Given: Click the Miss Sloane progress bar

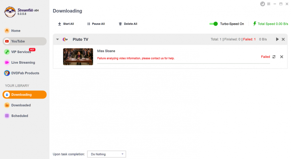Looking at the screenshot, I should click(184, 63).
